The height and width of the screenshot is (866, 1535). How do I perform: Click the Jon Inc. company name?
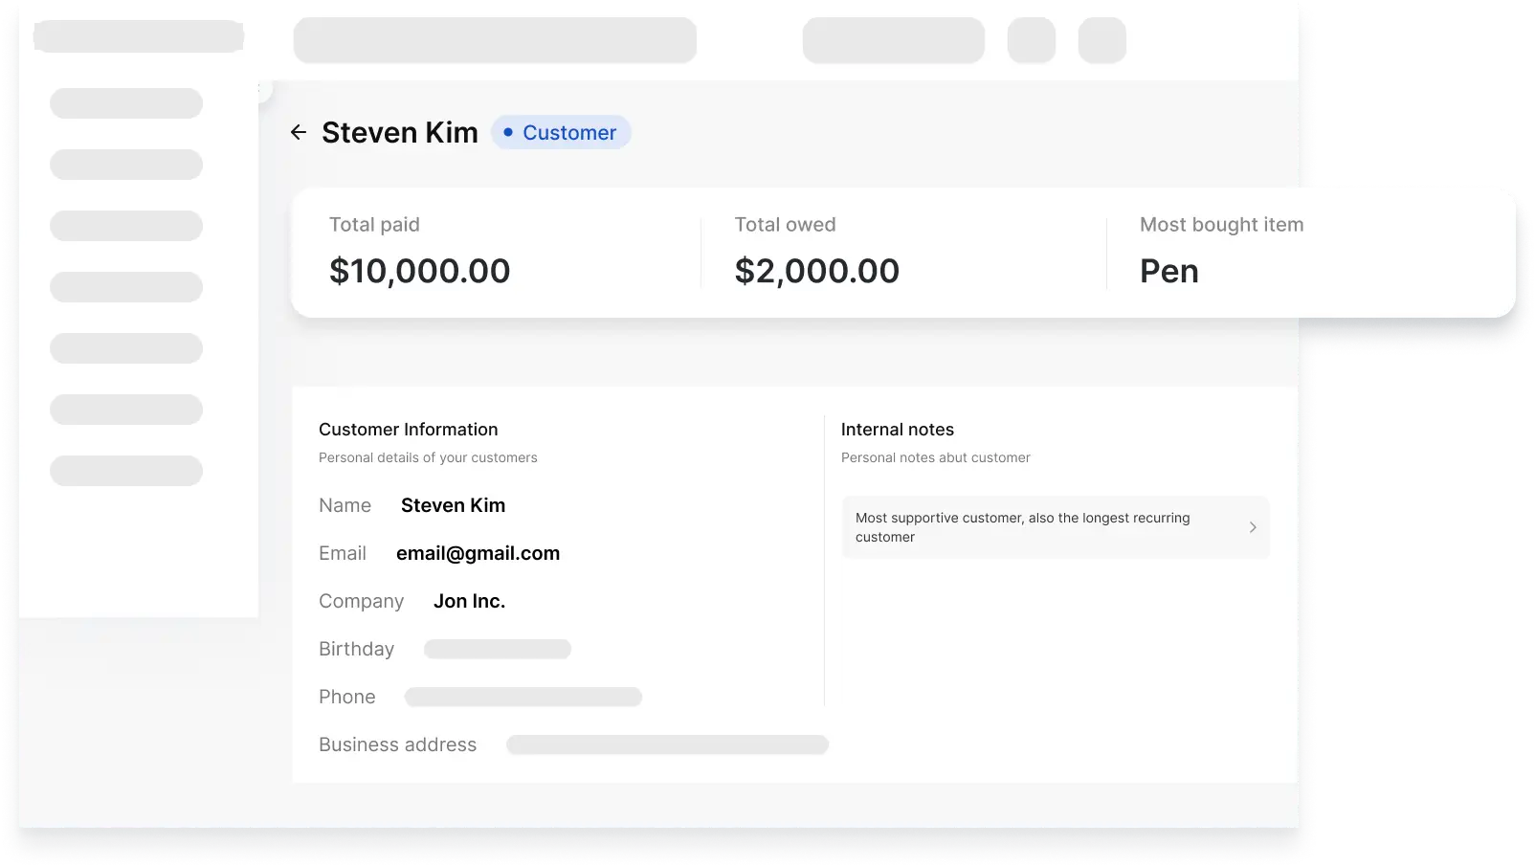(x=469, y=601)
